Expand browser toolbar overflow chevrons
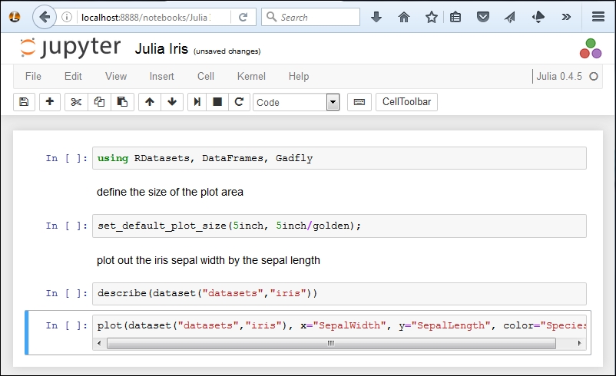This screenshot has width=616, height=376. tap(566, 17)
